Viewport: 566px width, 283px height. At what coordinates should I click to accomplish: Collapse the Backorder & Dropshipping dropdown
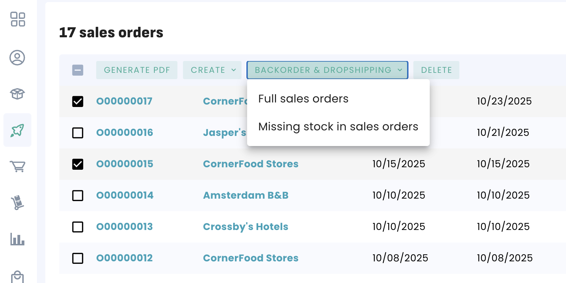[327, 70]
